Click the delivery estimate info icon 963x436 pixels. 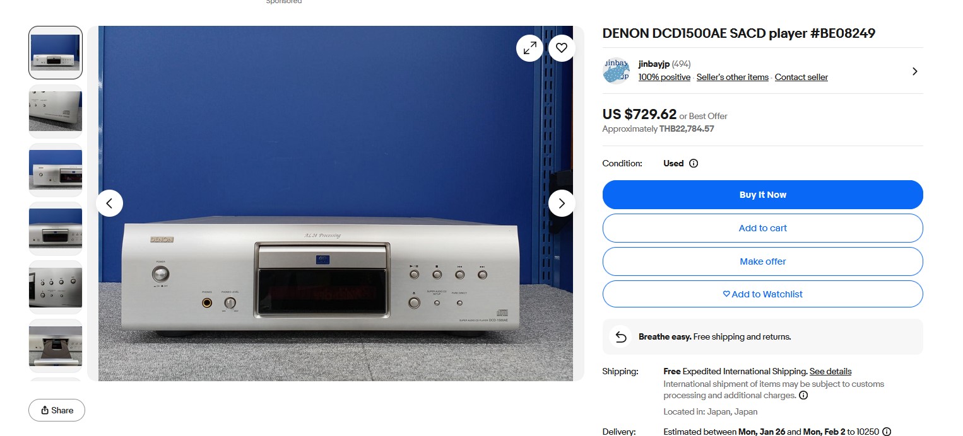(887, 432)
